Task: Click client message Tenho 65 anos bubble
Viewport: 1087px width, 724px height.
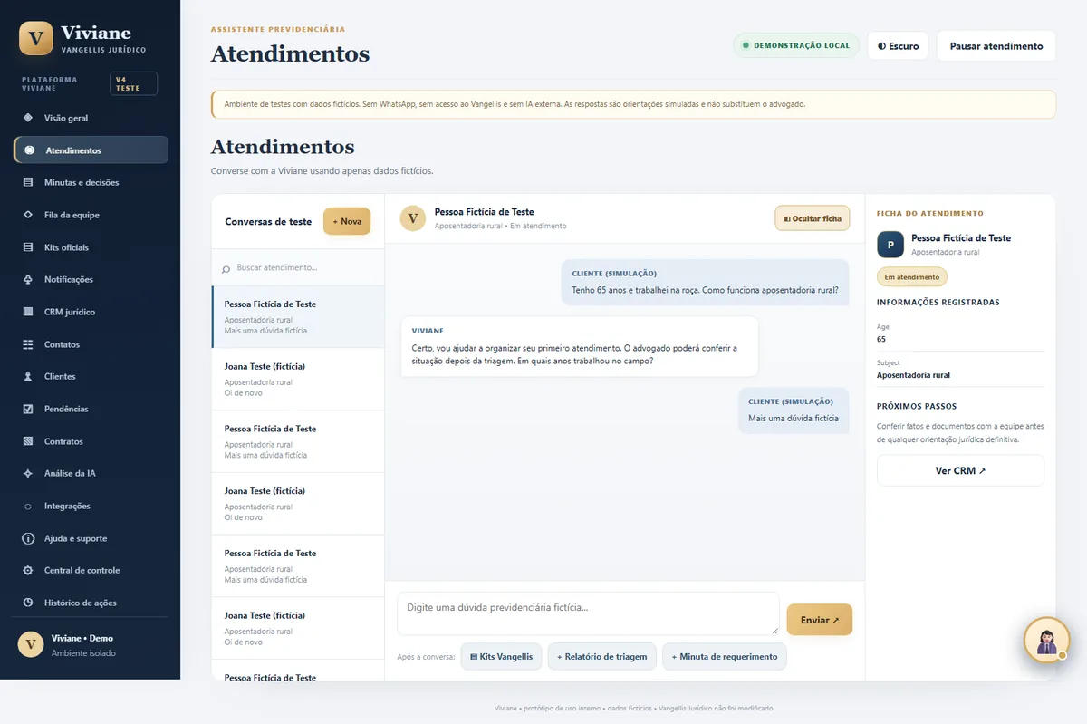Action: 706,282
